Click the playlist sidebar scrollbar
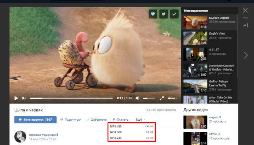Viewport: 254px width, 145px height. [x=237, y=45]
